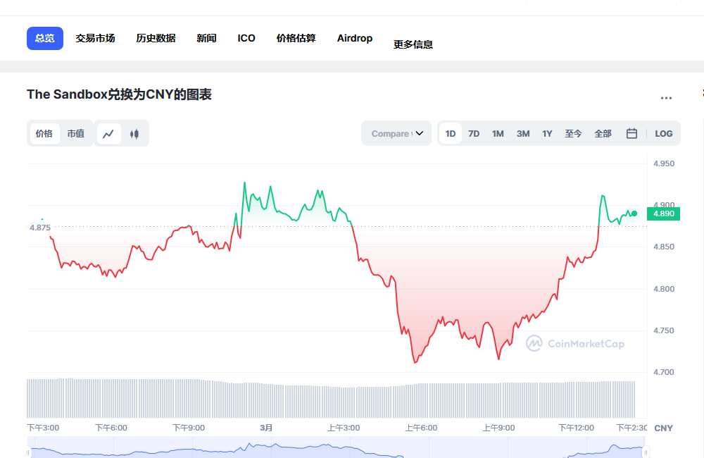Click the 上午6:00 time axis label

[421, 428]
